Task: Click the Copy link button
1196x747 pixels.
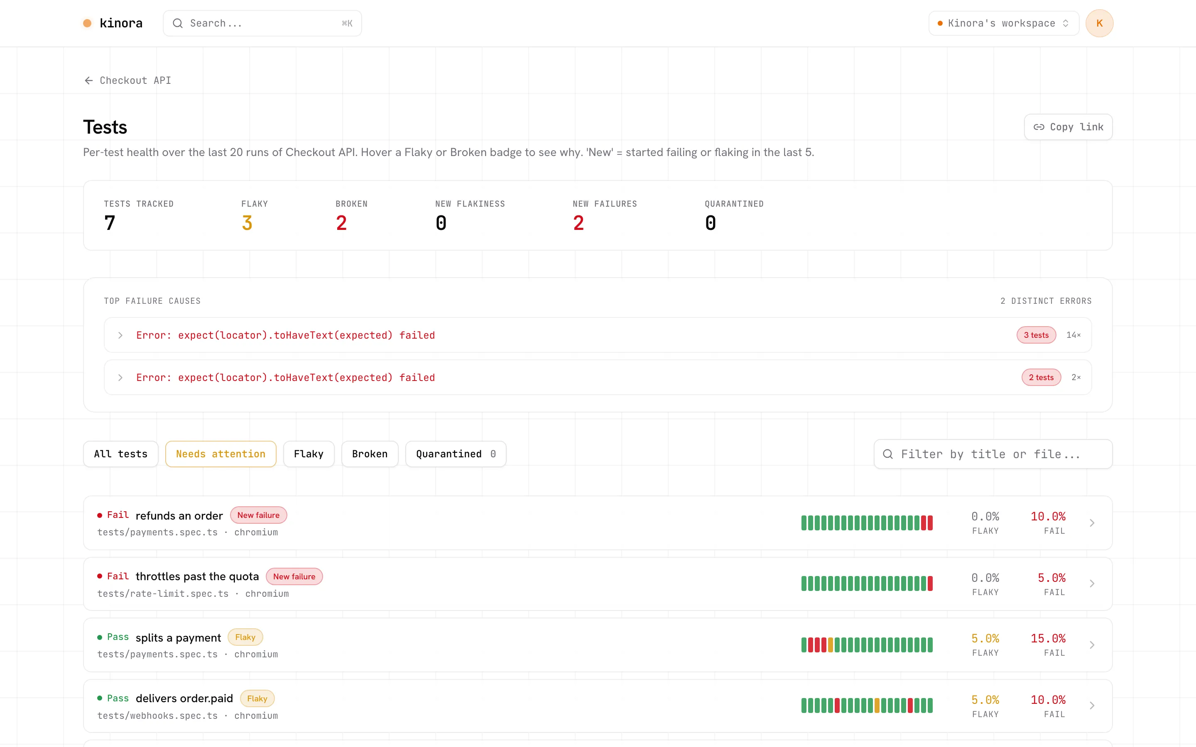Action: pos(1068,127)
